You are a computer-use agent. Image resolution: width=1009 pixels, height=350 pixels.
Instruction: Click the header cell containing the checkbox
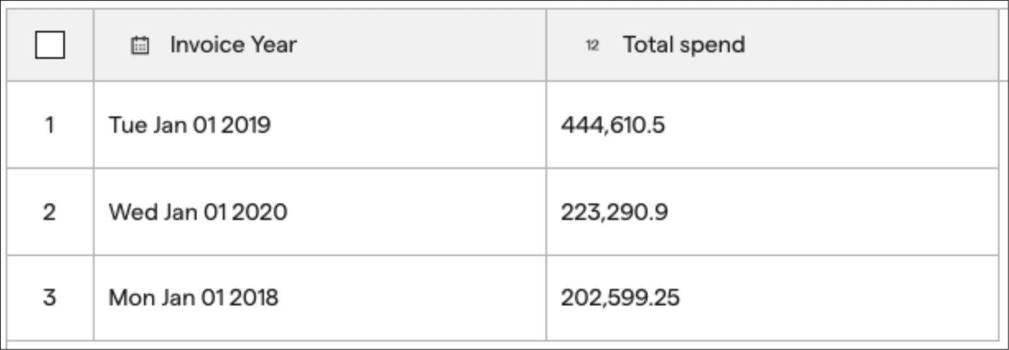(x=50, y=45)
